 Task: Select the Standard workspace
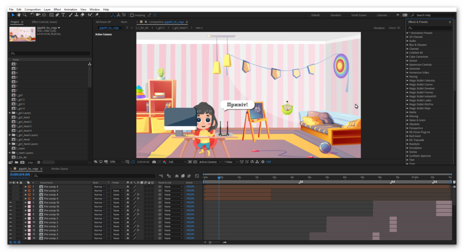pyautogui.click(x=336, y=15)
